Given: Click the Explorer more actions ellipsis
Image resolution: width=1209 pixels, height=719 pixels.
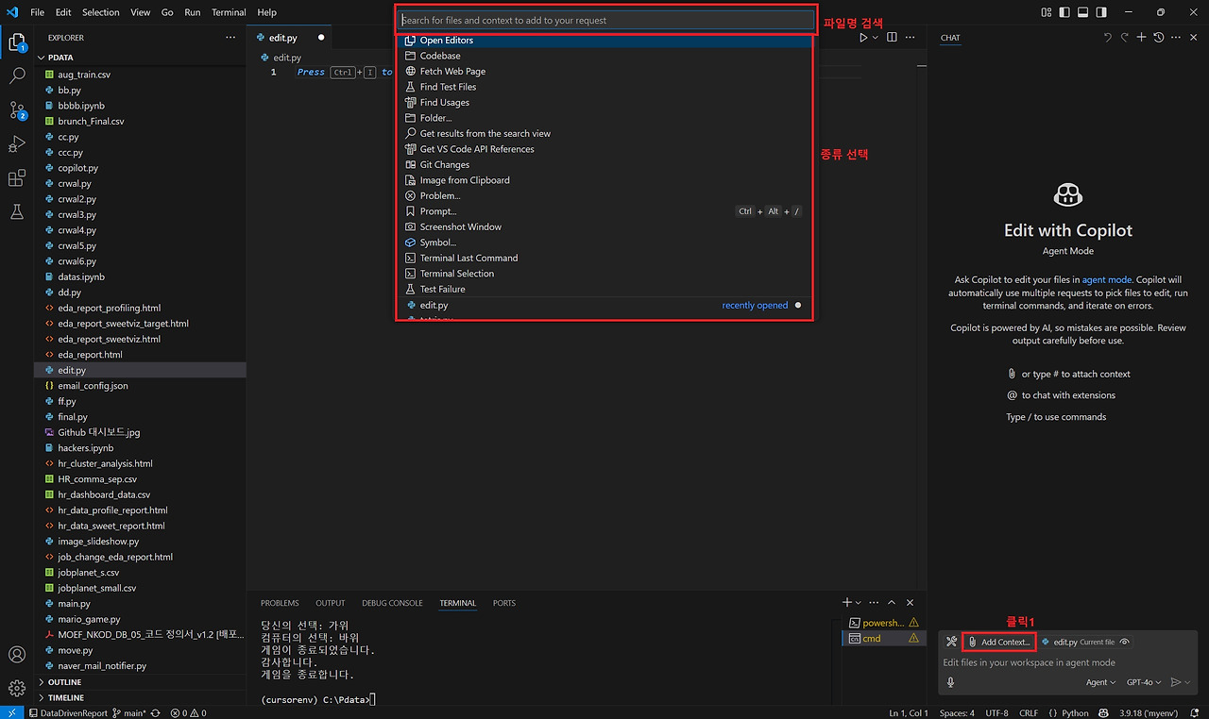Looking at the screenshot, I should click(x=230, y=38).
